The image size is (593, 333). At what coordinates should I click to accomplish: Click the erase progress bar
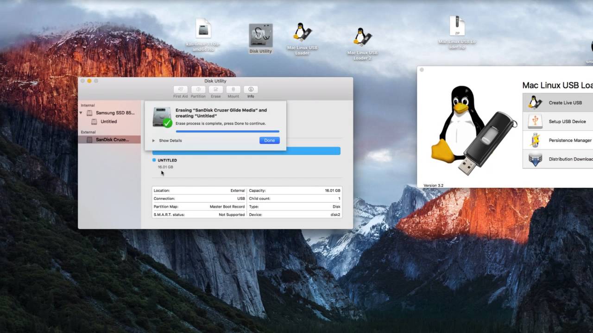[227, 131]
